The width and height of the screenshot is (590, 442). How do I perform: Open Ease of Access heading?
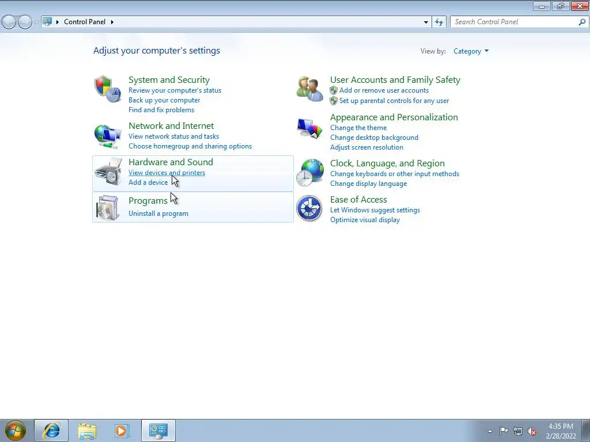click(358, 200)
